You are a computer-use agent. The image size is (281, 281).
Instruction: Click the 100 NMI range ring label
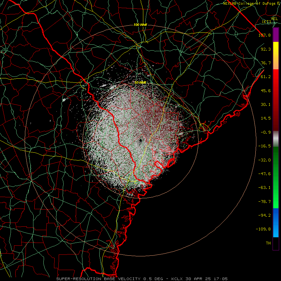tap(140, 25)
